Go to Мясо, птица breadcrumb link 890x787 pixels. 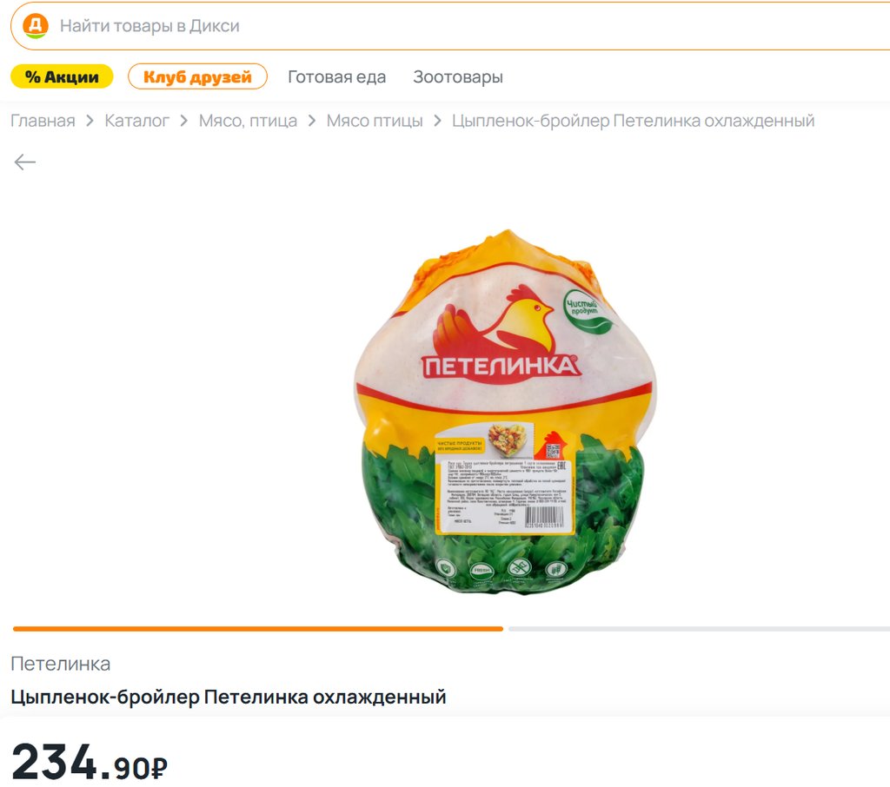[x=248, y=121]
